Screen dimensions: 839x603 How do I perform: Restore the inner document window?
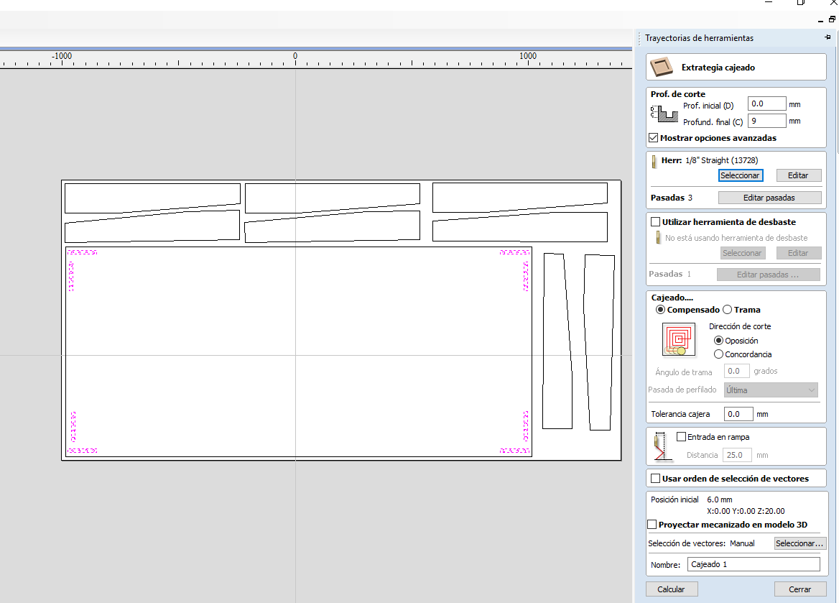coord(832,19)
